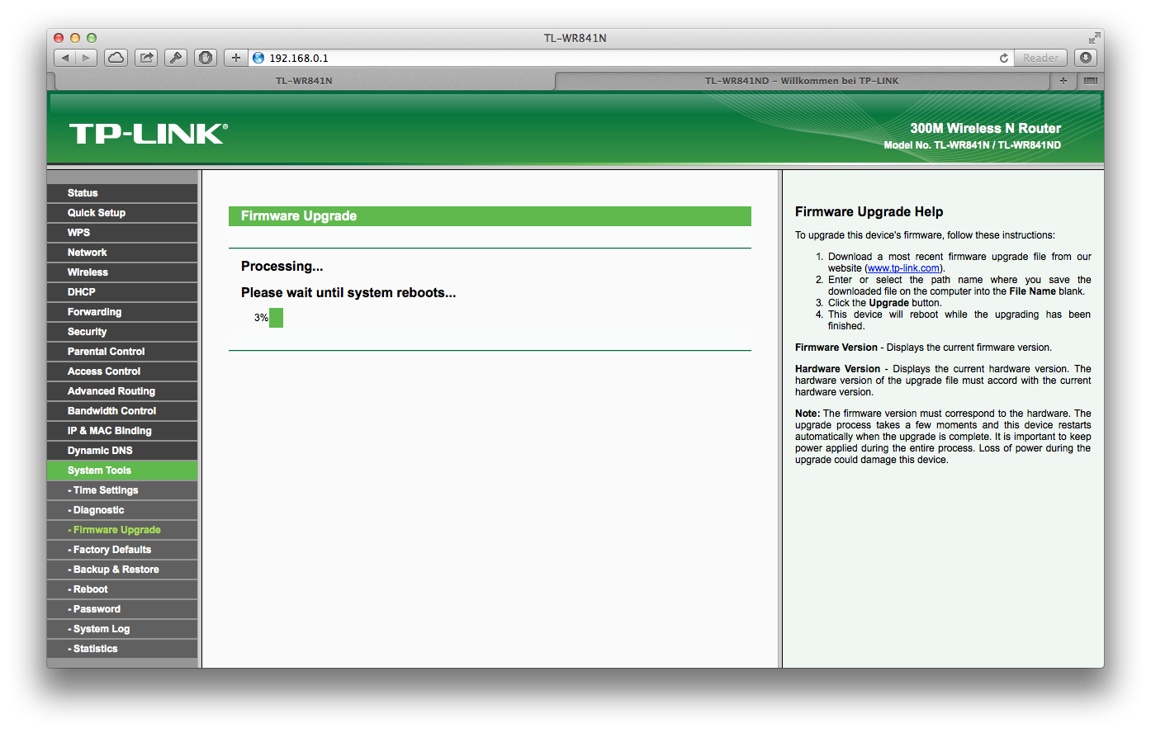Enter full screen with the arrows icon
This screenshot has height=733, width=1151.
[1094, 38]
